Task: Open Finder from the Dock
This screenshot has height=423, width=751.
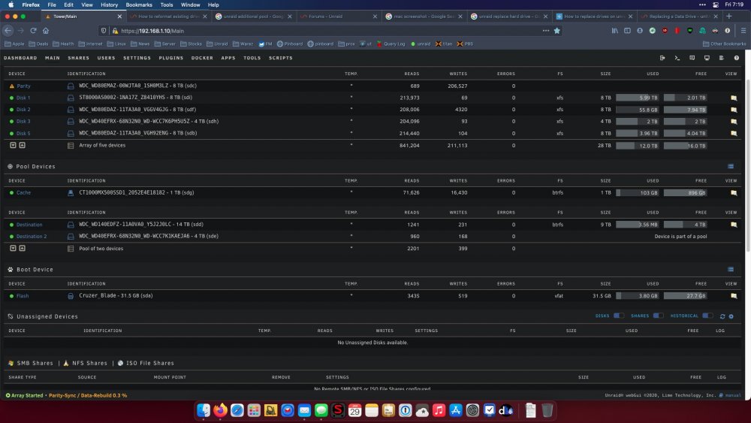Action: click(203, 410)
